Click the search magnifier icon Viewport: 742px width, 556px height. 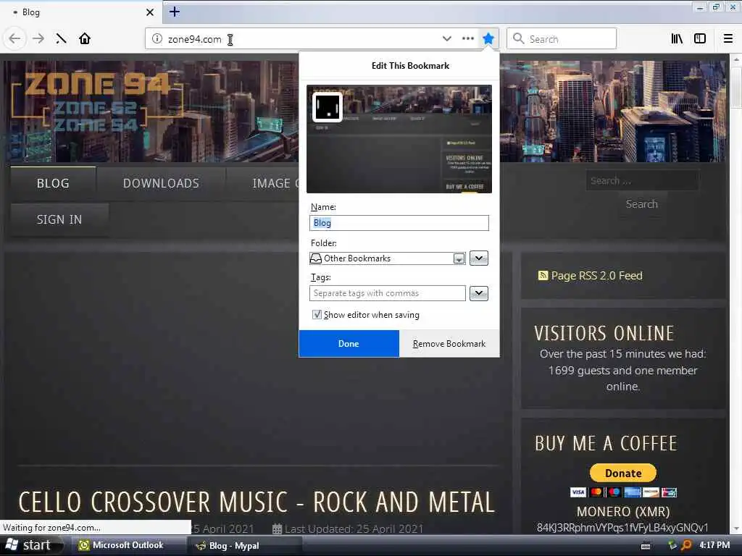pos(519,39)
